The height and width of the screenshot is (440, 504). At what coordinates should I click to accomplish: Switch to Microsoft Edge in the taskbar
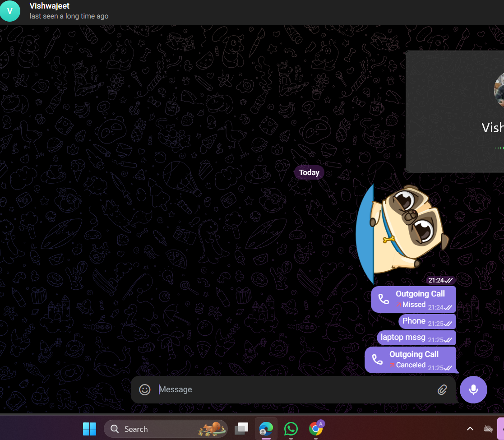266,429
